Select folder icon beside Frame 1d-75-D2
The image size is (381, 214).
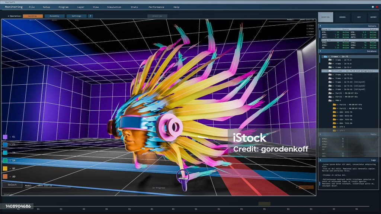click(x=330, y=78)
